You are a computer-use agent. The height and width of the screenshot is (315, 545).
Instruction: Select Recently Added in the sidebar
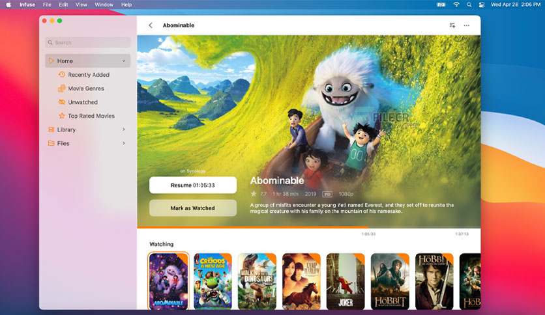point(89,75)
